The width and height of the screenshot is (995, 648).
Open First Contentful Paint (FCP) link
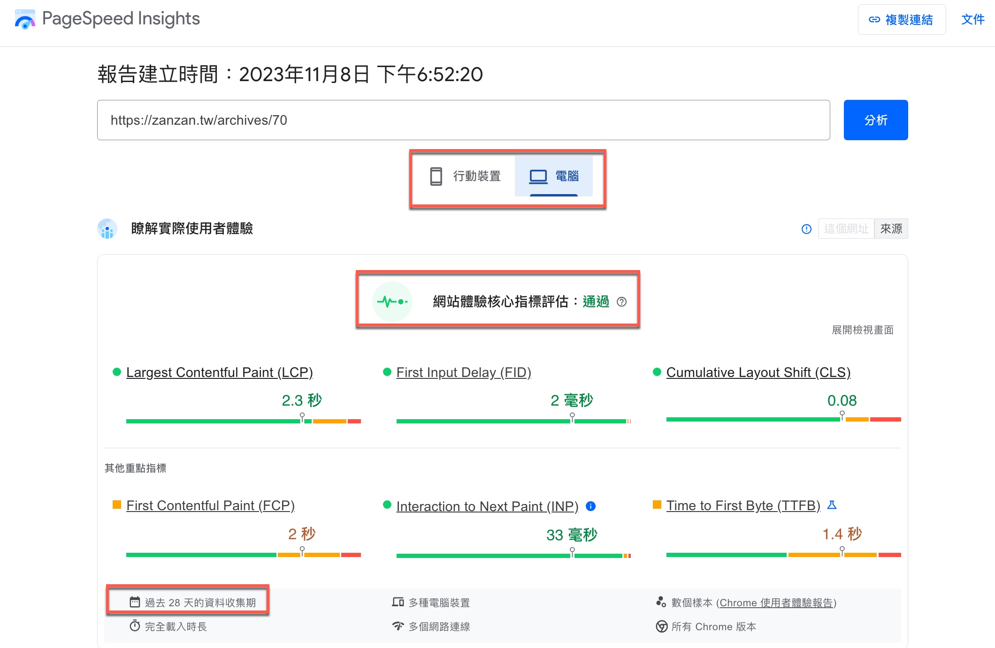[x=210, y=505]
